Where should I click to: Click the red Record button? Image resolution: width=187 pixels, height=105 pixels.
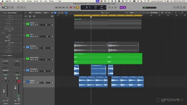click(71, 8)
